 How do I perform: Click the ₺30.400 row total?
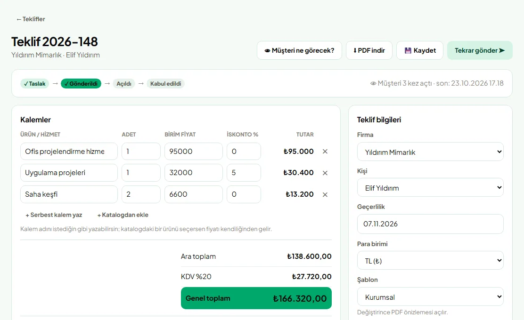(298, 173)
